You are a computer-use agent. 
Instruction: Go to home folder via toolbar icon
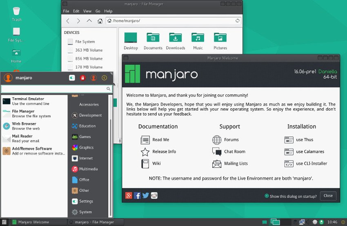click(x=100, y=21)
